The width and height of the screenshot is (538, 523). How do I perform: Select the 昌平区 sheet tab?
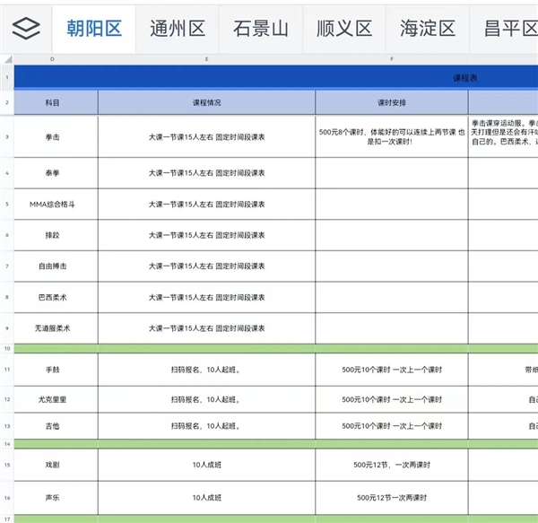tap(504, 29)
